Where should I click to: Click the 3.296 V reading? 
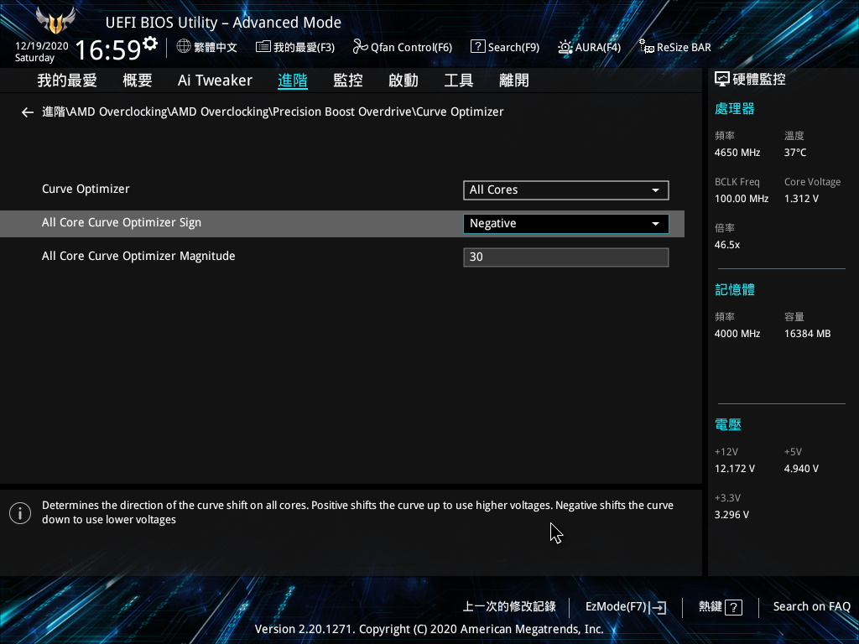coord(731,515)
